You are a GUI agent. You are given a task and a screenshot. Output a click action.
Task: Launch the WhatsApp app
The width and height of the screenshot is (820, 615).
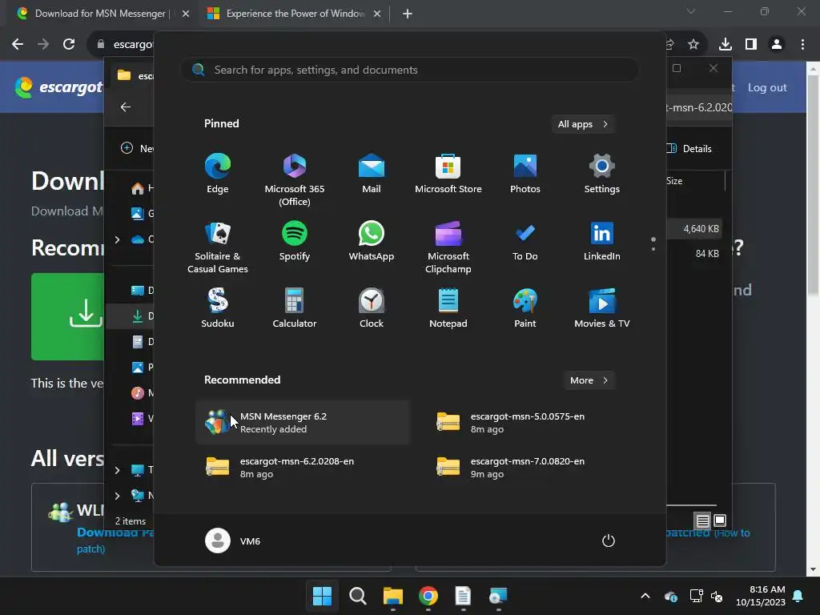coord(372,242)
